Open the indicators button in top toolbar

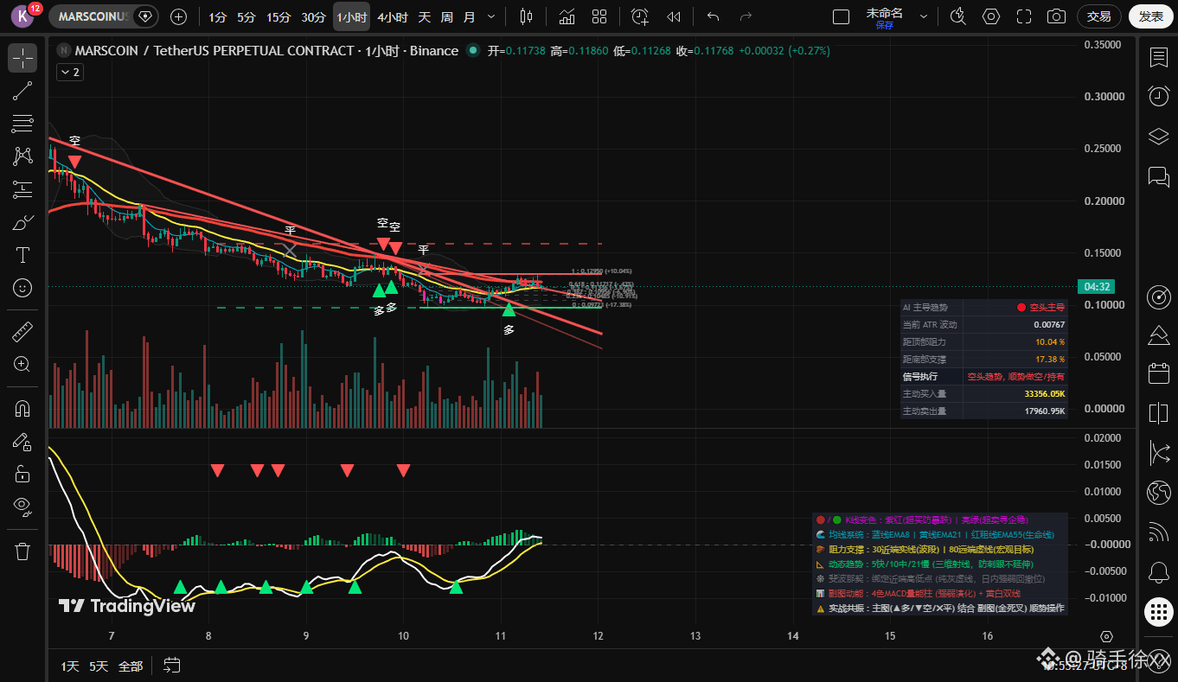(x=567, y=16)
